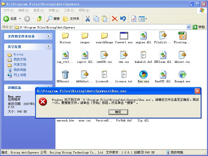
Task: Open 我的电脑 link in sidebar
Action: tap(20, 70)
